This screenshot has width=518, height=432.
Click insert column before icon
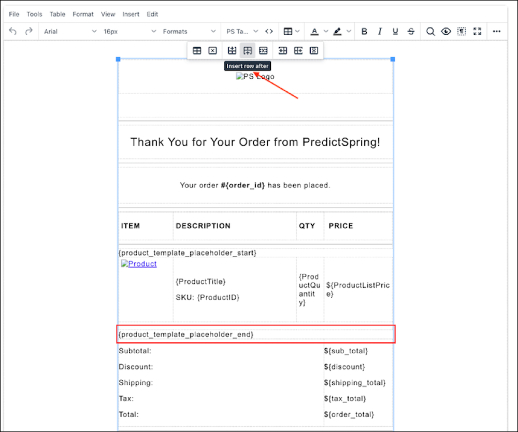pyautogui.click(x=282, y=51)
